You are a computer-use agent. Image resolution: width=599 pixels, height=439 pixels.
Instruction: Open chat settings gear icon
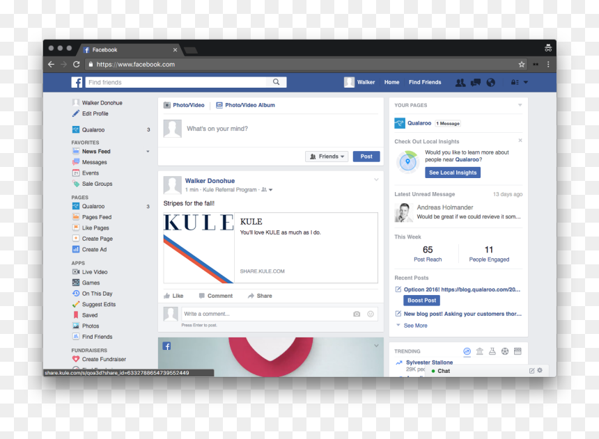click(x=540, y=370)
